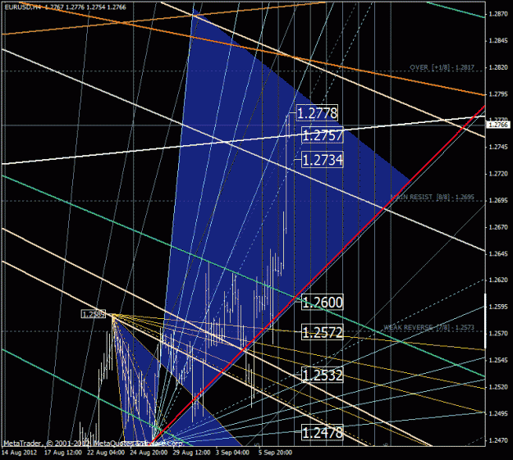Click the 1.2470 price scale value
Image resolution: width=513 pixels, height=460 pixels.
(498, 440)
